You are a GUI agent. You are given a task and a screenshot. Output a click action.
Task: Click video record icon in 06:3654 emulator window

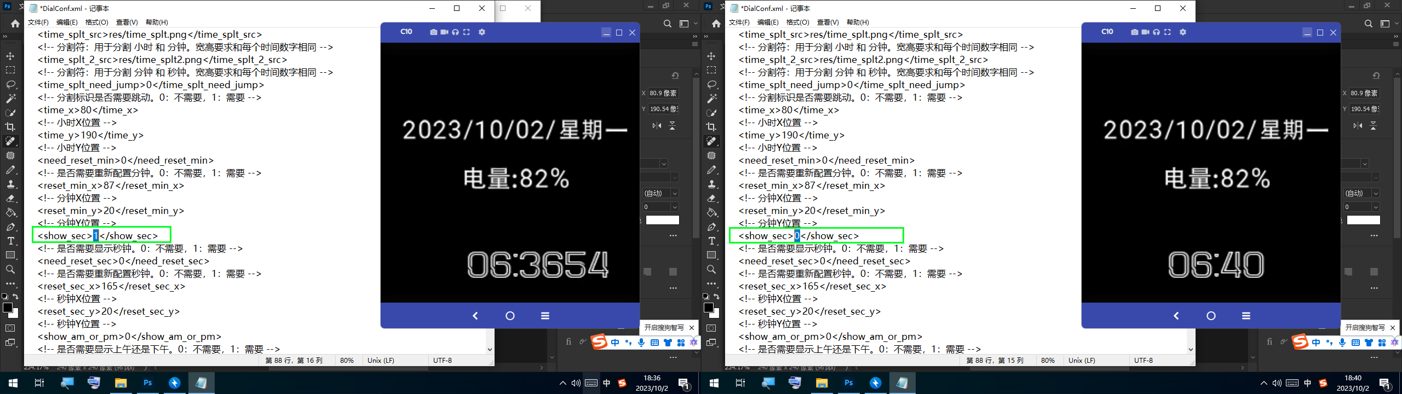click(x=444, y=32)
